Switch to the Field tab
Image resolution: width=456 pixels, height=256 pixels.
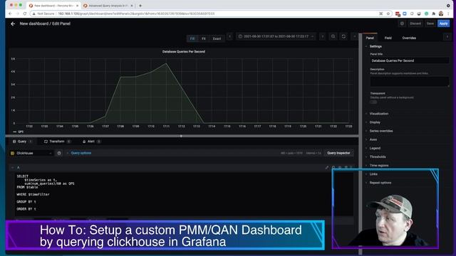(x=388, y=38)
